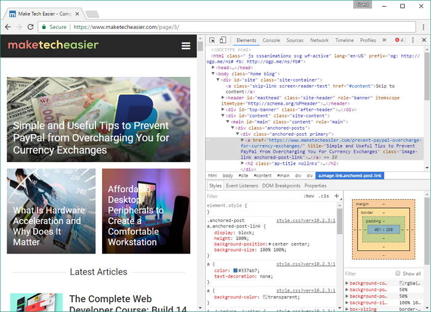Switch to the Console tab

point(271,40)
